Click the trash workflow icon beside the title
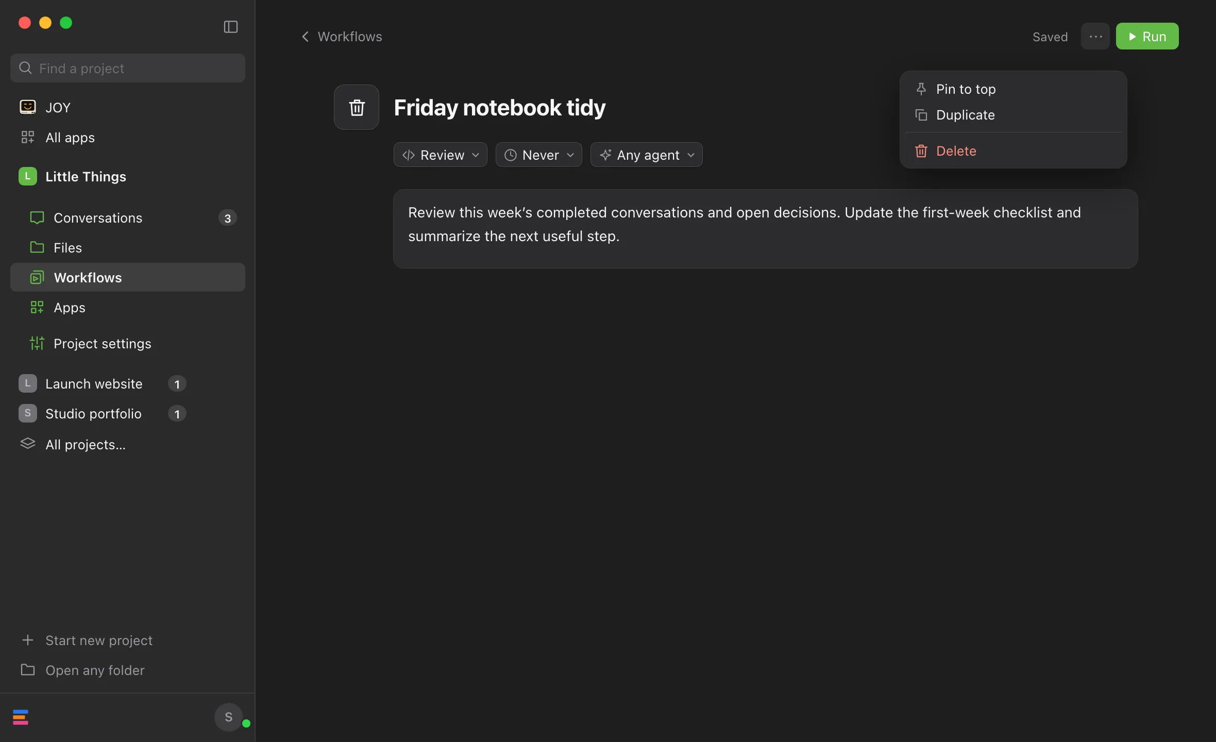 pyautogui.click(x=357, y=107)
